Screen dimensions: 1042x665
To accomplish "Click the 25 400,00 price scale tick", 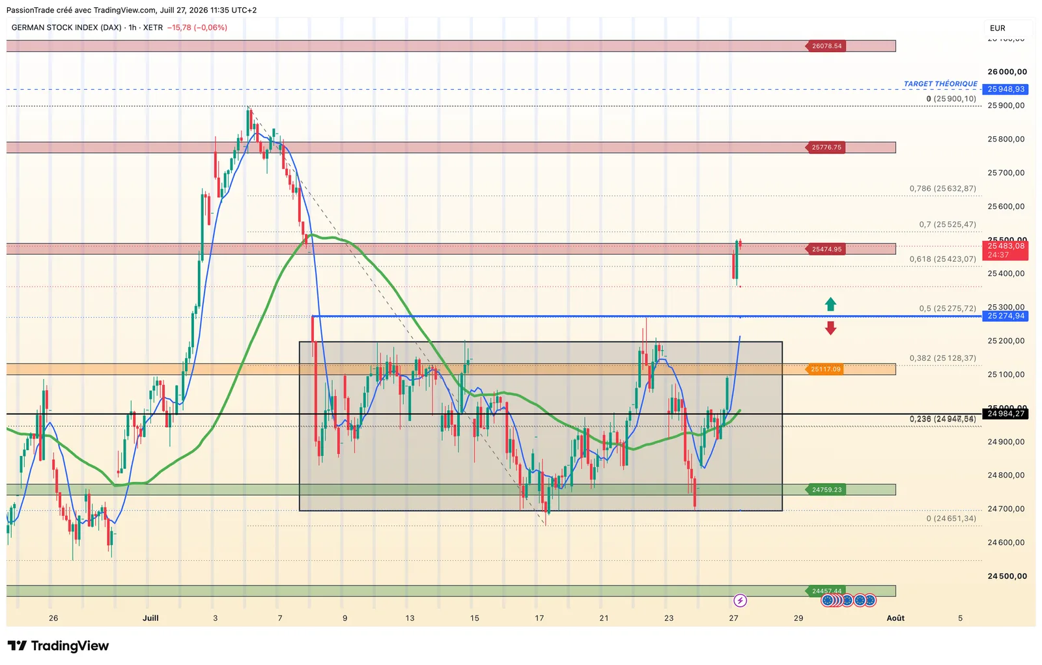I will click(1006, 274).
